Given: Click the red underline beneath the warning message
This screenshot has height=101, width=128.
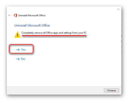Looking at the screenshot, I should pyautogui.click(x=54, y=36).
